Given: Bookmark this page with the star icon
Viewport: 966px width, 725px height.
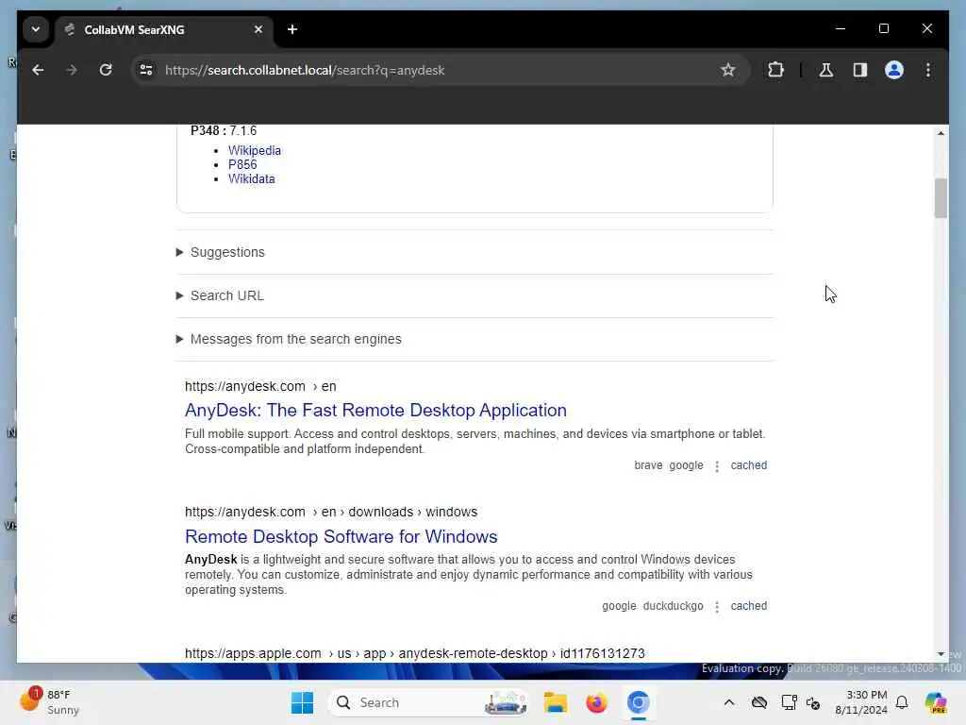Looking at the screenshot, I should [x=727, y=70].
